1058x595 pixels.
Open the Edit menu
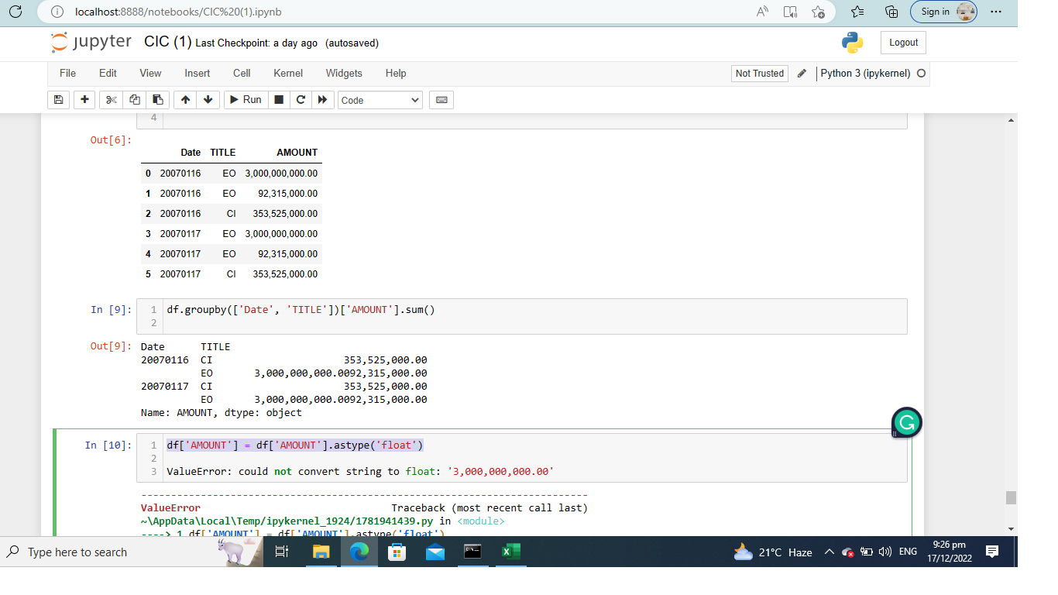point(108,73)
